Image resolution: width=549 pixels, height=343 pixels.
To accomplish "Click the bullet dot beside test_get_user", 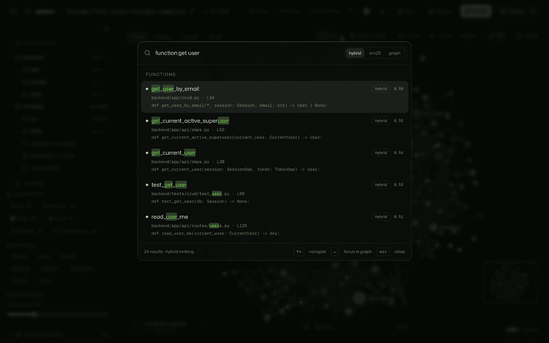I will (147, 185).
